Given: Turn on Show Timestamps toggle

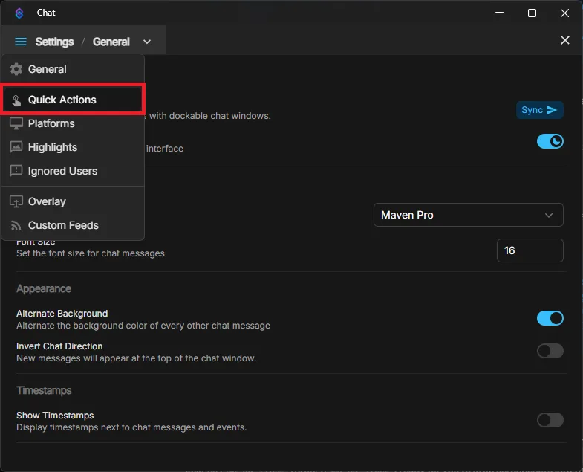Looking at the screenshot, I should pos(550,420).
